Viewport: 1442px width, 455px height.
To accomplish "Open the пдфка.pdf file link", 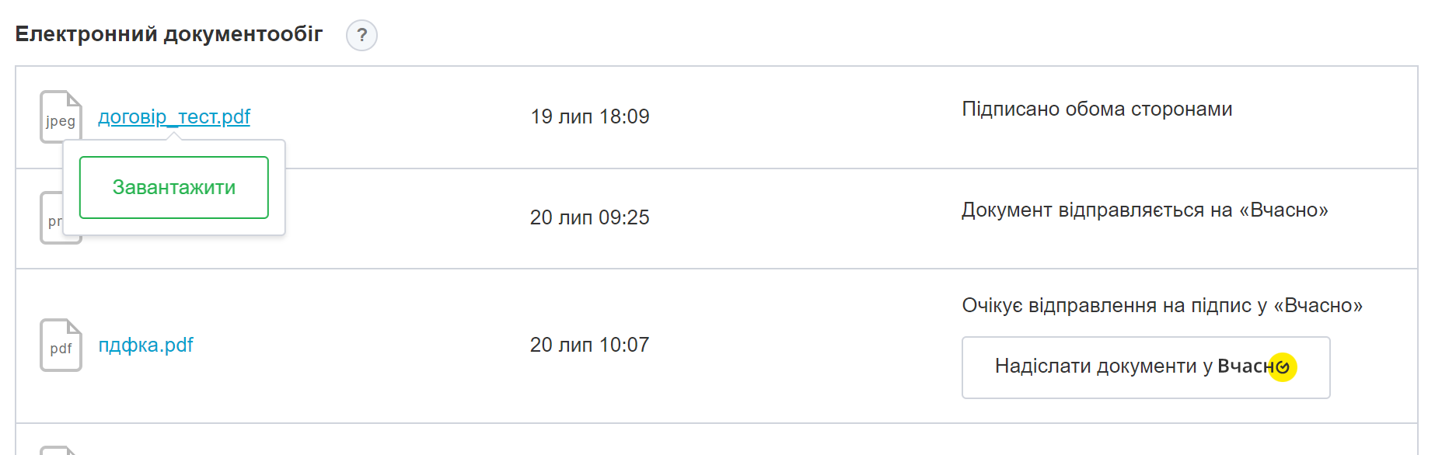I will tap(145, 345).
